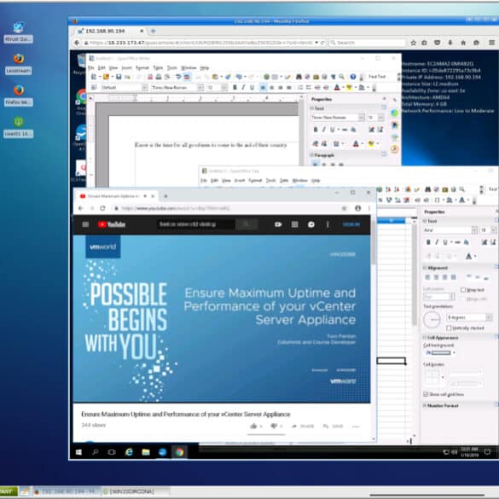
Task: Enable Wrap text checkbox in Calc sidebar
Action: coord(463,290)
